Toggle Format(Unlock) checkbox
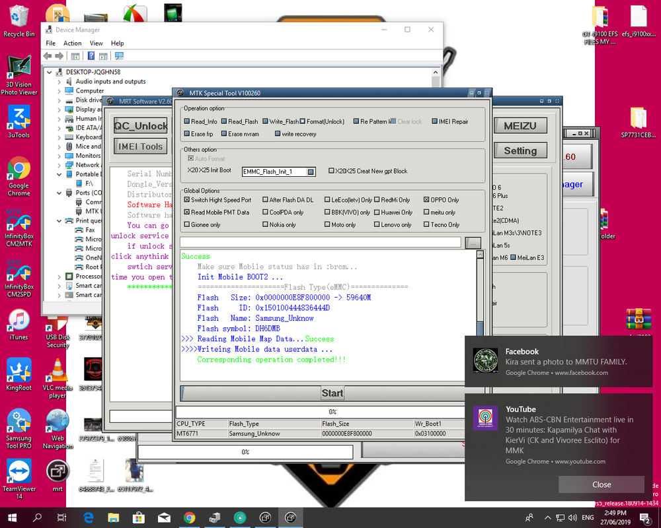 pos(302,121)
